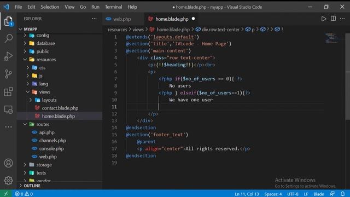
Task: Click 'Spaces: 4' indentation setting
Action: pos(273,194)
